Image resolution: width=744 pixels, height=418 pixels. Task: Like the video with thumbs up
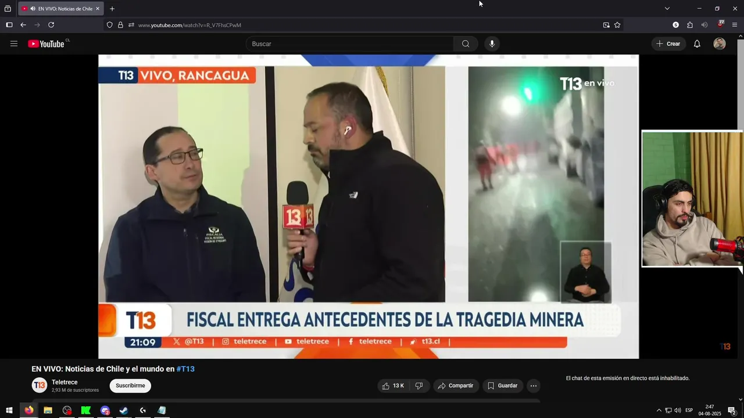tap(393, 385)
